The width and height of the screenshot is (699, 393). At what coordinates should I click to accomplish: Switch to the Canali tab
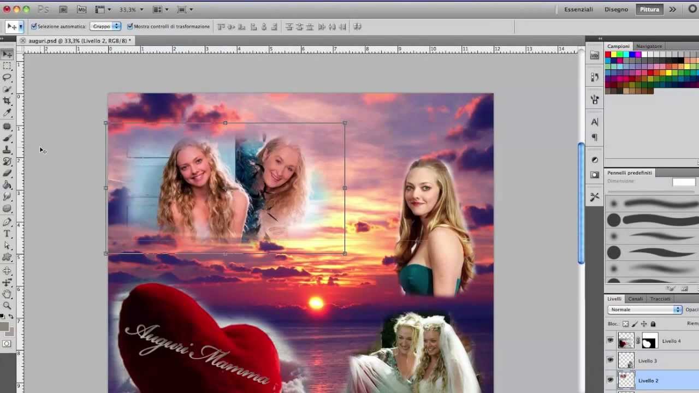(x=635, y=299)
